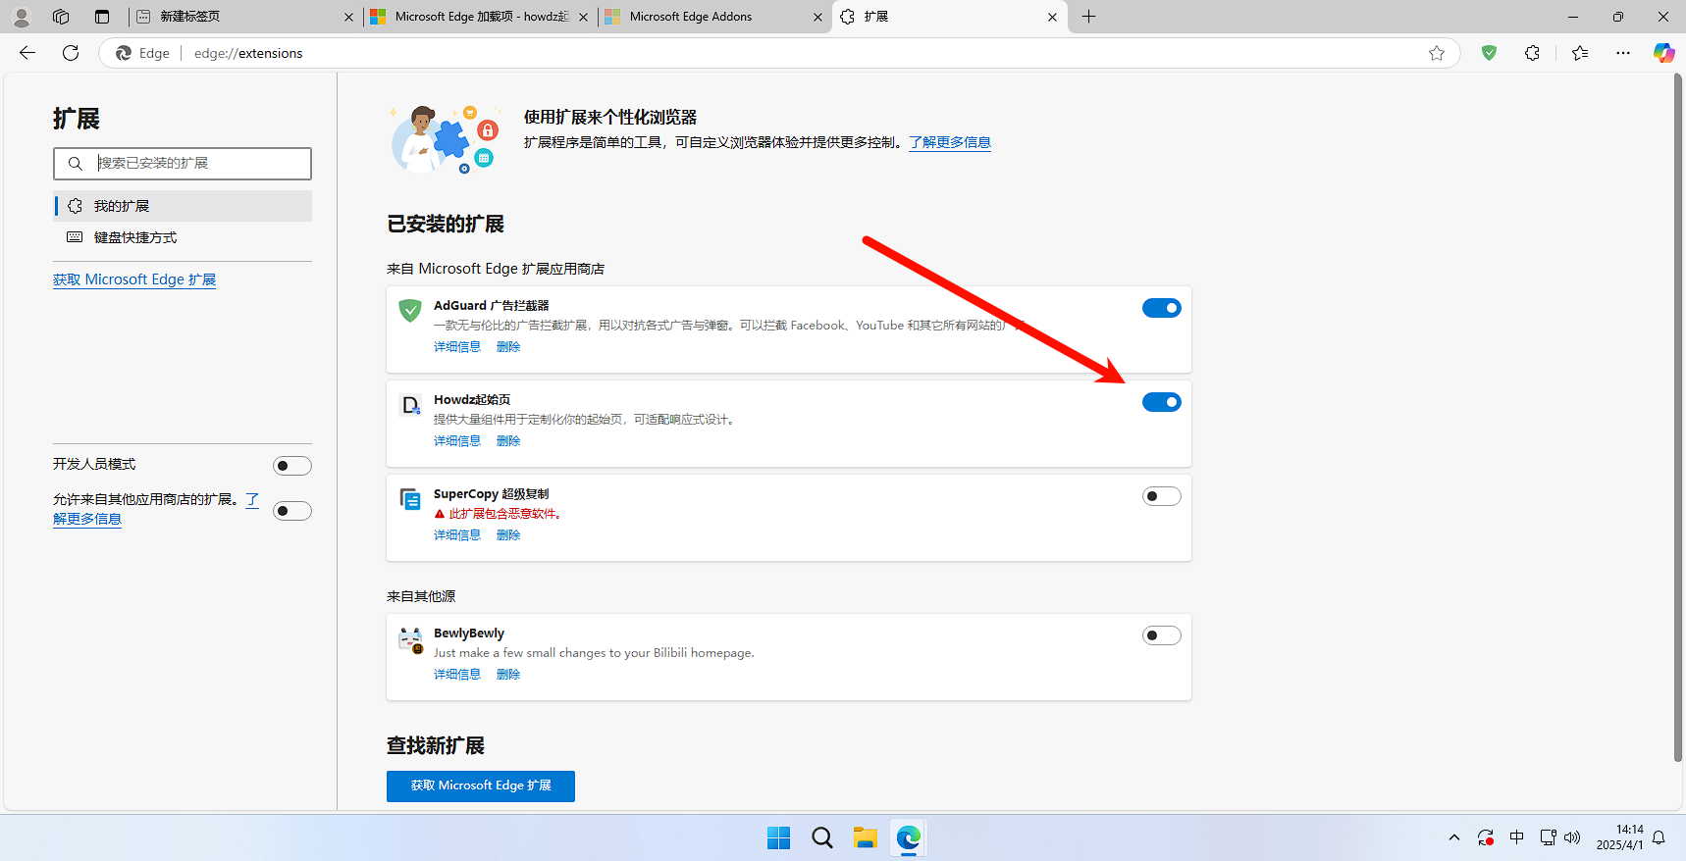Click the network tray icon
1686x861 pixels.
(x=1548, y=837)
